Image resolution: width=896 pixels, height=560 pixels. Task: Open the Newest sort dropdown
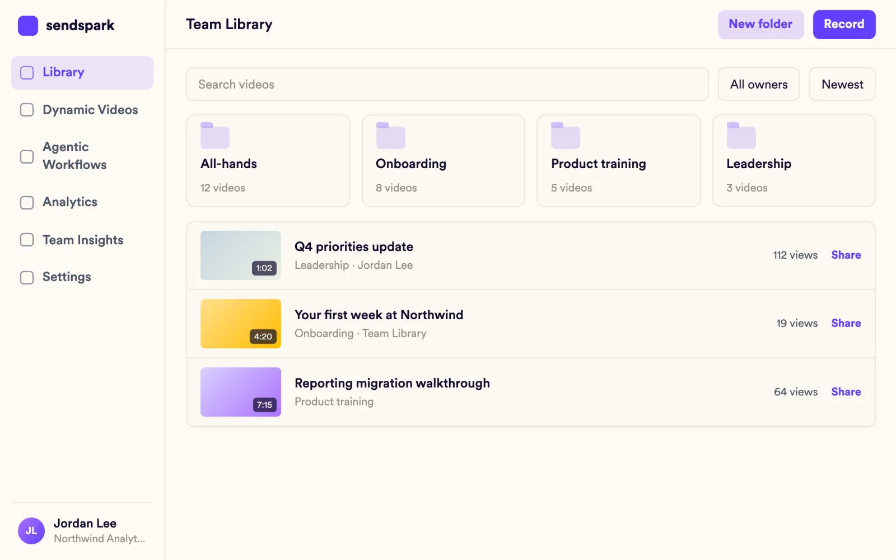click(x=842, y=85)
